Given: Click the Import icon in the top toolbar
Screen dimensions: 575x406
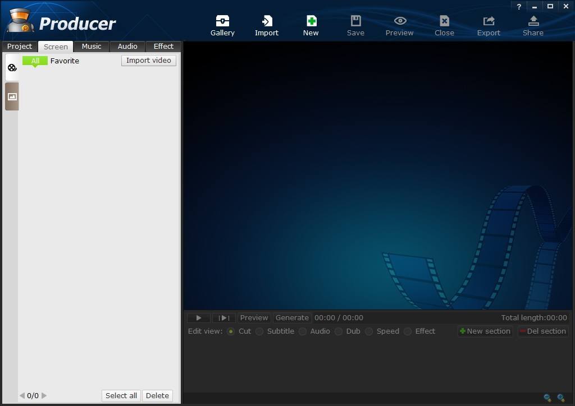Looking at the screenshot, I should pyautogui.click(x=266, y=24).
